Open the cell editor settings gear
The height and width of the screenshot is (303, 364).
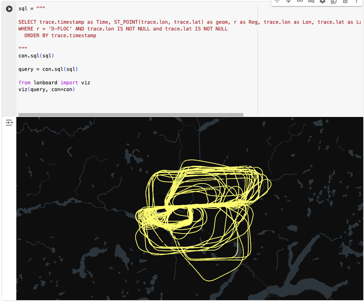pyautogui.click(x=322, y=1)
